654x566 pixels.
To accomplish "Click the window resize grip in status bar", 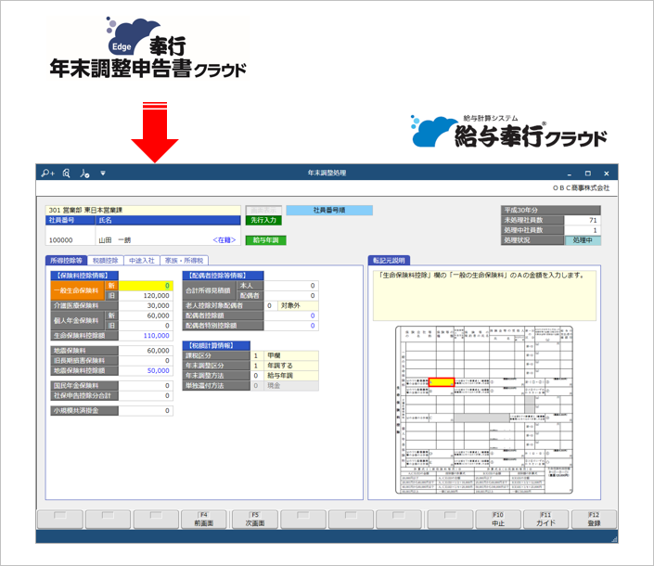I will tap(614, 539).
